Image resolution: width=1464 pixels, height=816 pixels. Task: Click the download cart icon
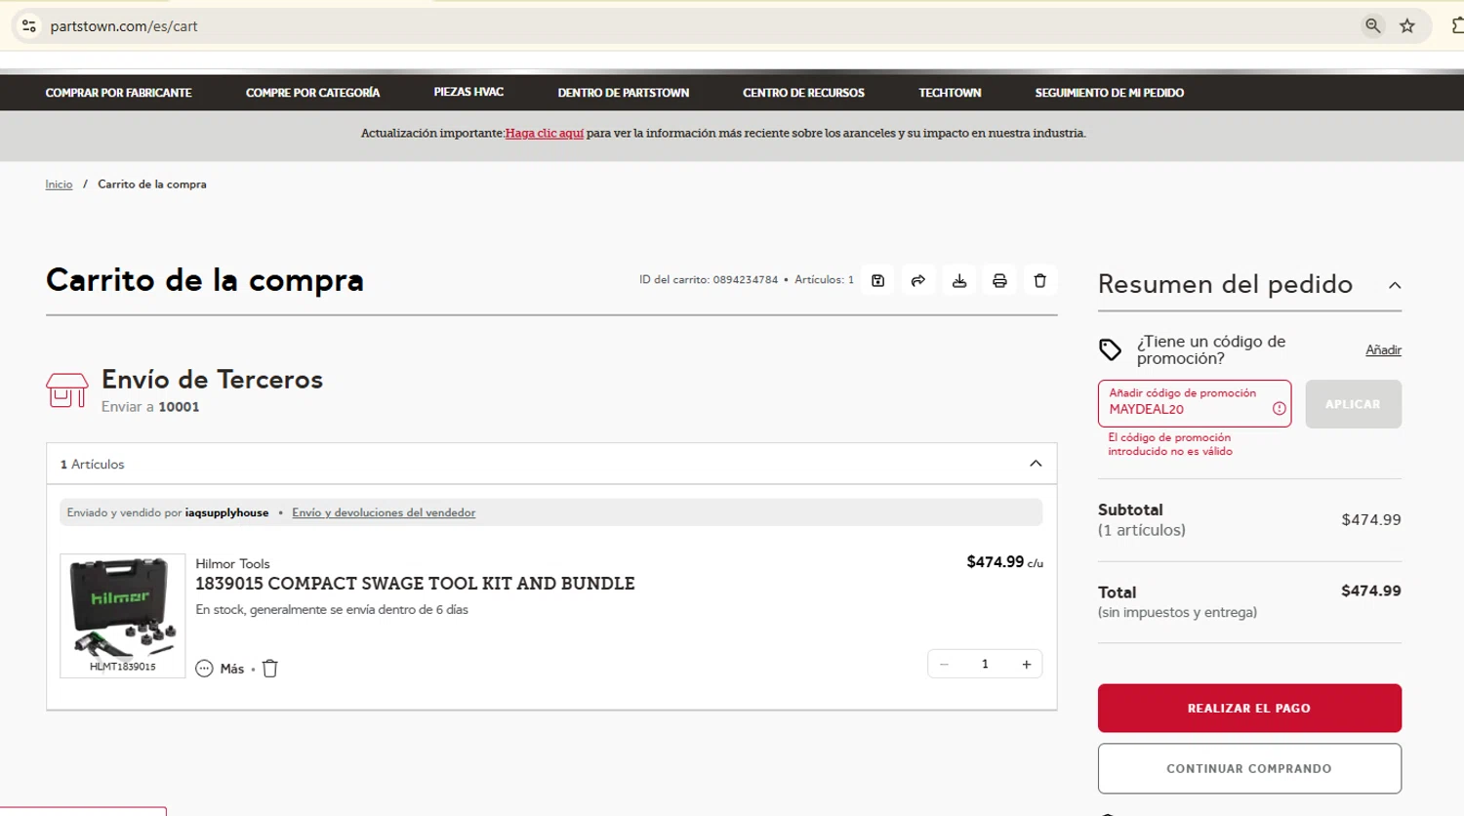coord(959,281)
